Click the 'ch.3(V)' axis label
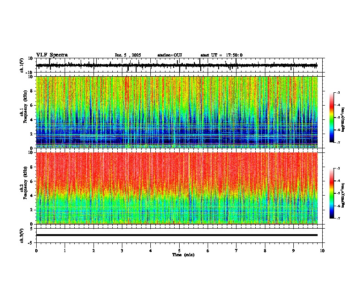Viewport: 363px width, 281px height. pyautogui.click(x=22, y=236)
